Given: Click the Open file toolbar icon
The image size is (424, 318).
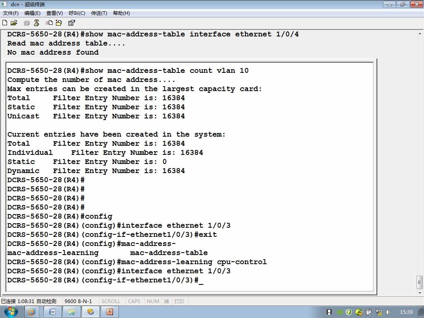Looking at the screenshot, I should click(x=14, y=23).
